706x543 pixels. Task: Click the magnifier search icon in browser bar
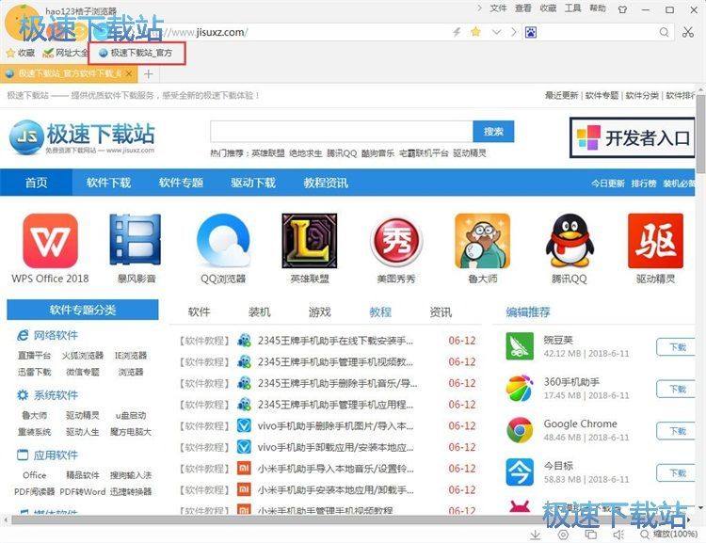point(665,32)
